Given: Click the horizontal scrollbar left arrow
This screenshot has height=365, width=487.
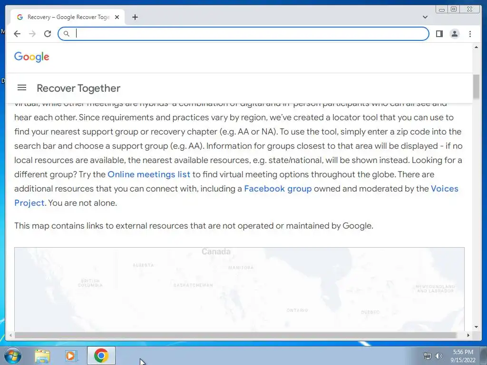Looking at the screenshot, I should coord(10,335).
